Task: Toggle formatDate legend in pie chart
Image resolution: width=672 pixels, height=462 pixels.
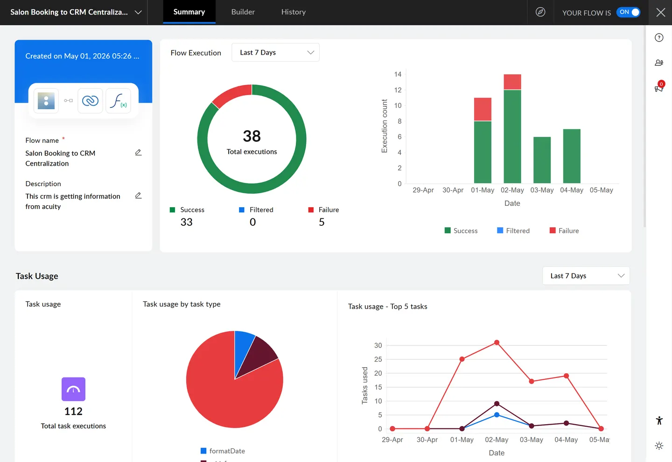Action: point(223,451)
